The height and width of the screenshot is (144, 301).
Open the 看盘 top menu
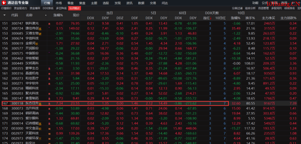pyautogui.click(x=71, y=3)
